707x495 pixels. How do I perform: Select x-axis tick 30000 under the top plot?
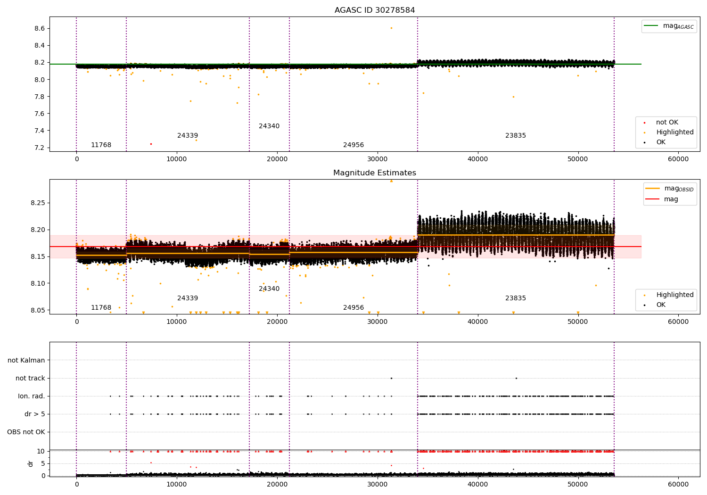[x=378, y=159]
